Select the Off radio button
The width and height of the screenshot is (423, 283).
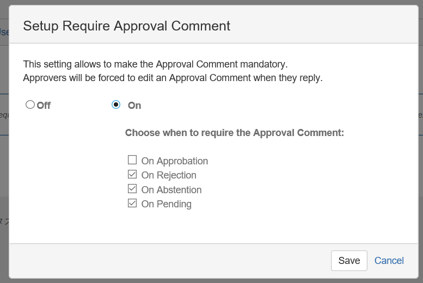point(30,104)
